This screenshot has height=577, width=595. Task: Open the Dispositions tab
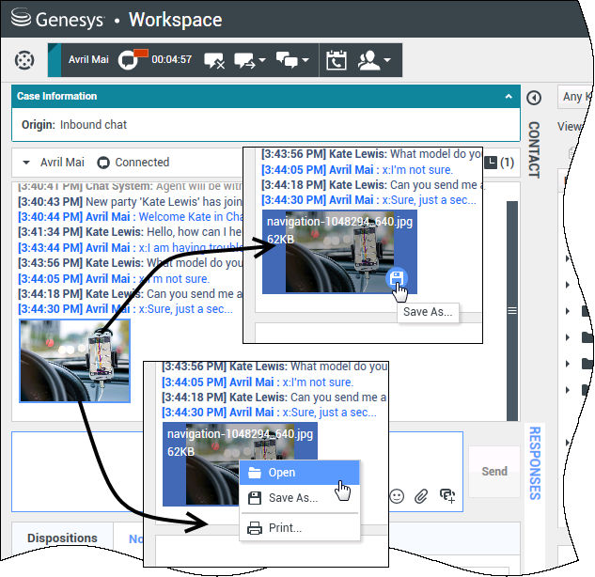point(62,538)
